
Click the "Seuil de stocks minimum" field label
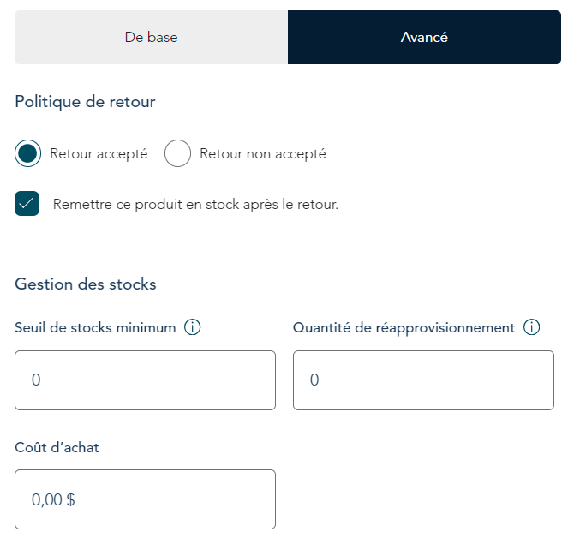(x=95, y=327)
